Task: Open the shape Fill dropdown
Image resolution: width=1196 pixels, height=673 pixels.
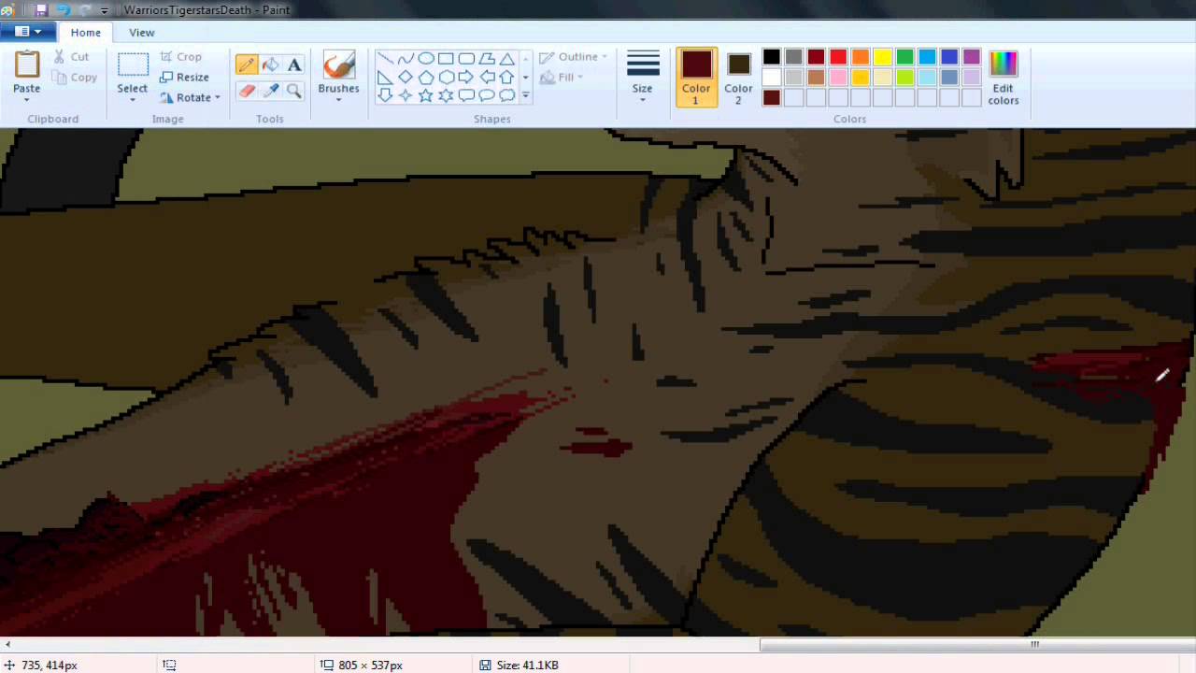Action: pos(562,78)
